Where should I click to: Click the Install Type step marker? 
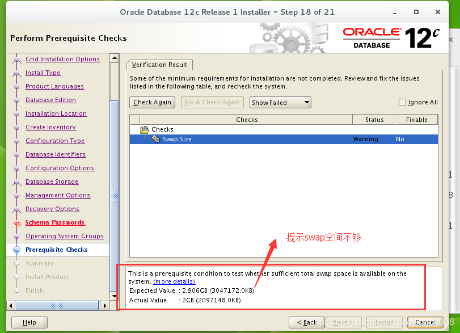(16, 73)
